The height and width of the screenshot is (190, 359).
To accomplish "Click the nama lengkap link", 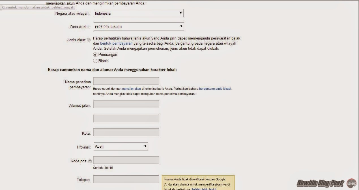I will point(132,88).
